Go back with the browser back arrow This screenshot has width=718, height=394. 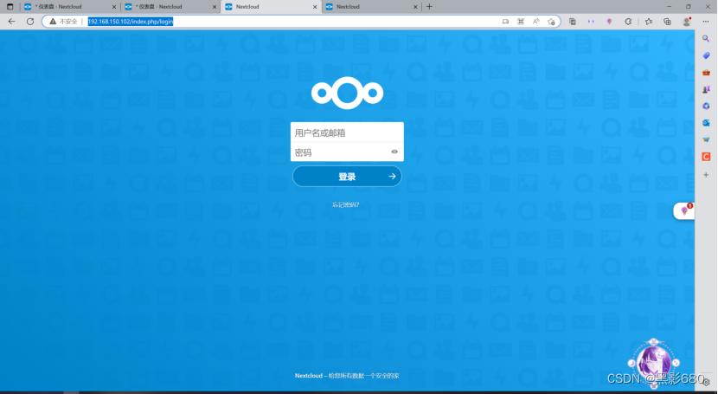pyautogui.click(x=12, y=22)
